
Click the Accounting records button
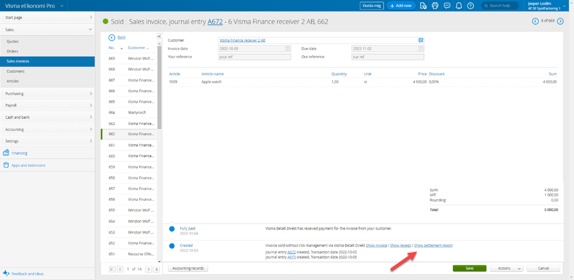click(x=188, y=268)
